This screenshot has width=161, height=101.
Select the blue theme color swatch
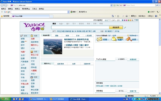123,20
